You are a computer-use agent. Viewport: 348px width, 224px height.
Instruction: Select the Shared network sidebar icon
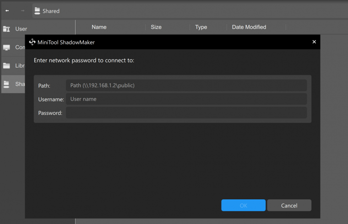tap(6, 84)
